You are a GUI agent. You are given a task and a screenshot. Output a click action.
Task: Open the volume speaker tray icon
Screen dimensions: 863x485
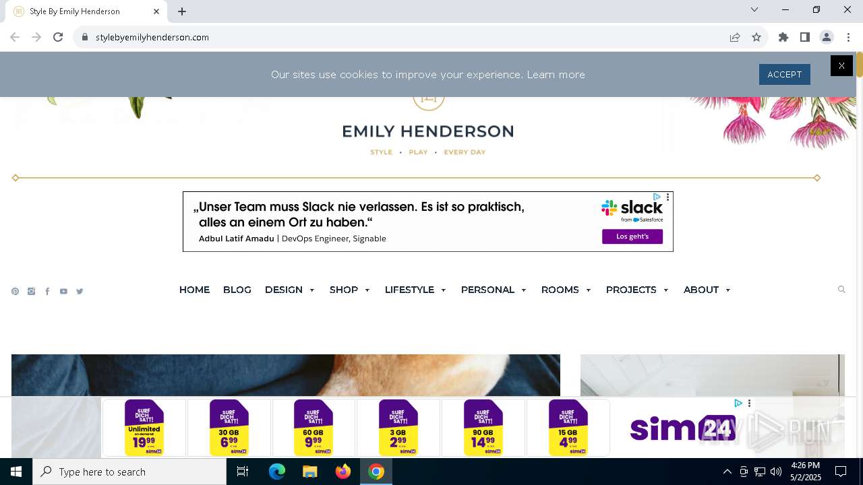click(x=776, y=472)
